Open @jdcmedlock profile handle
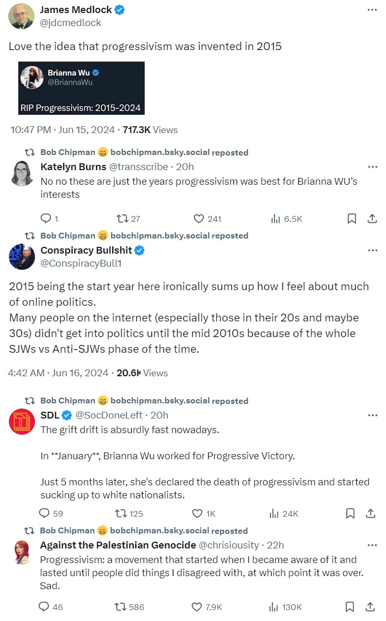 71,23
